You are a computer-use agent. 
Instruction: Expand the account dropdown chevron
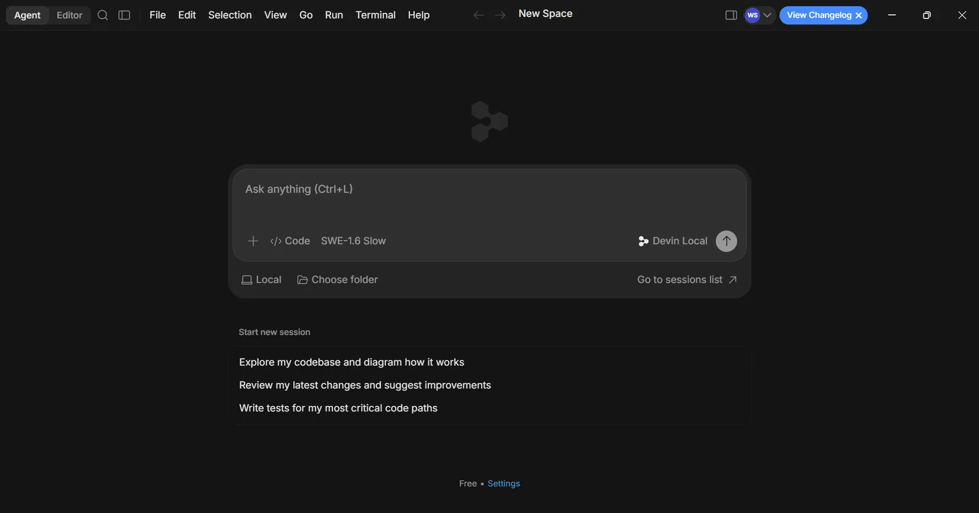point(767,15)
